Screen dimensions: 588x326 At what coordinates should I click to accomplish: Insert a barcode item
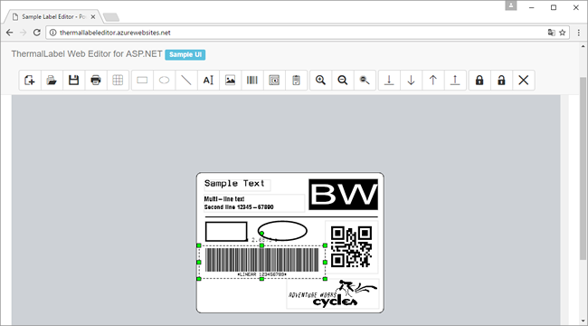click(252, 80)
